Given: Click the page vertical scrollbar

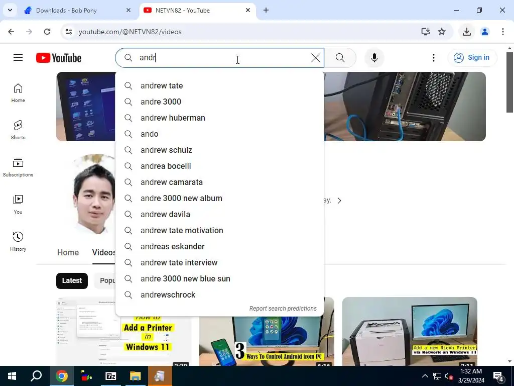Looking at the screenshot, I should click(509, 82).
